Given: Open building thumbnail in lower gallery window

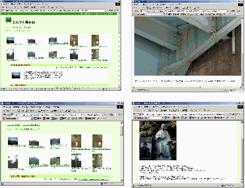Looking at the screenshot, I should 34,143.
